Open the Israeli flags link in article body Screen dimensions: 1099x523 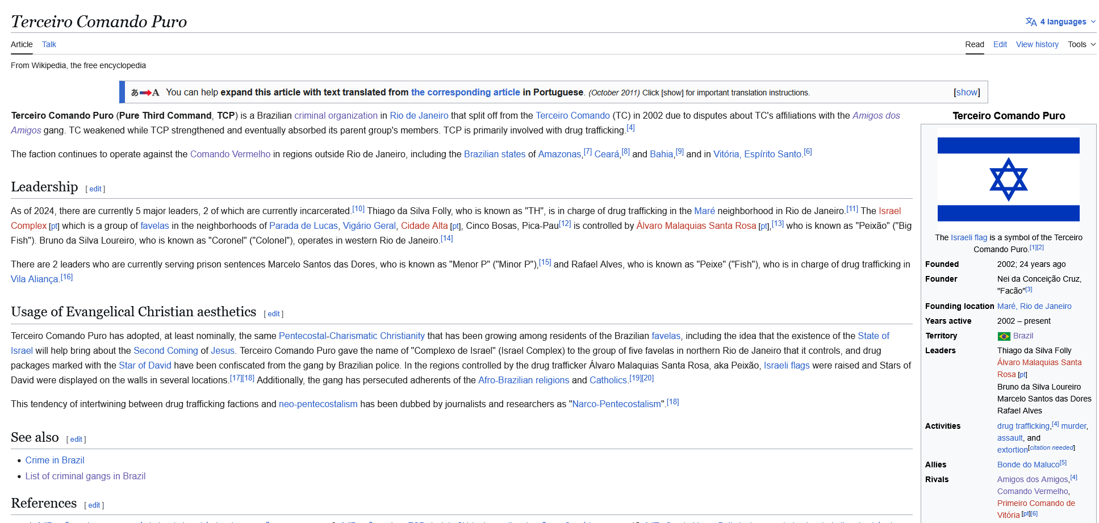pos(787,366)
